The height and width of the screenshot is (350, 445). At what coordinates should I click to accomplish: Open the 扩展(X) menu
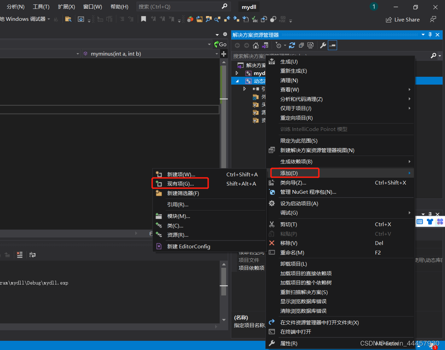tap(67, 7)
